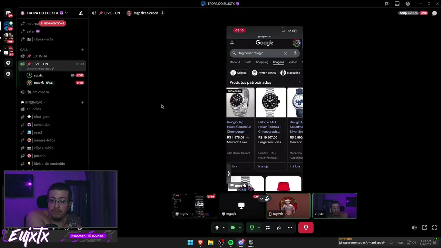The image size is (441, 248).
Task: Enter full screen for the stream
Action: tap(434, 227)
